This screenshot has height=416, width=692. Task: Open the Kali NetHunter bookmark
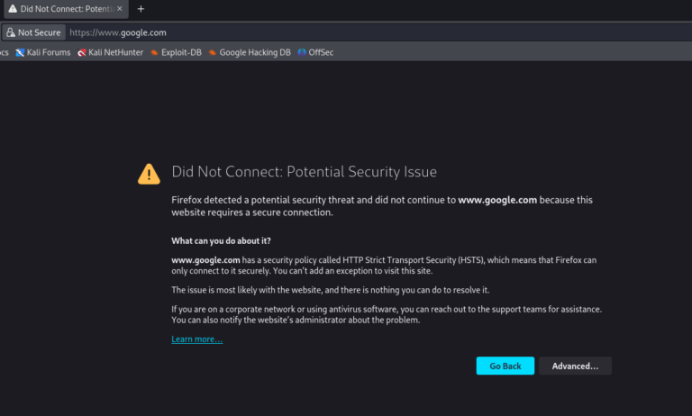tap(111, 52)
